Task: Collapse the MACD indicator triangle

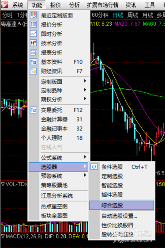Action: [3, 237]
